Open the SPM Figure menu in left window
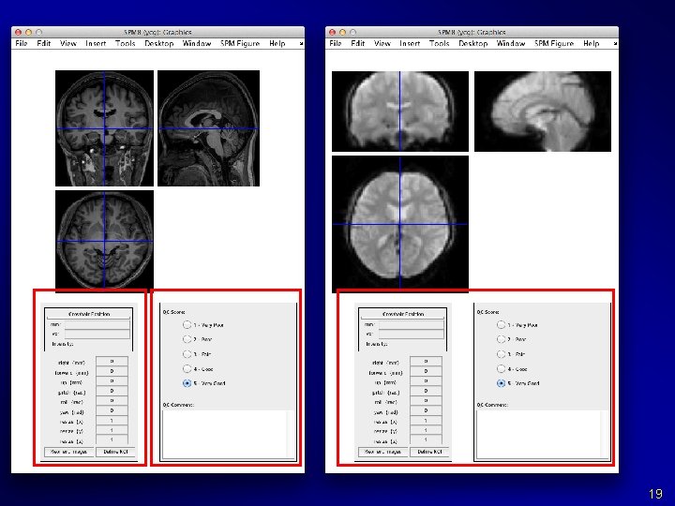The image size is (675, 506). pyautogui.click(x=240, y=43)
